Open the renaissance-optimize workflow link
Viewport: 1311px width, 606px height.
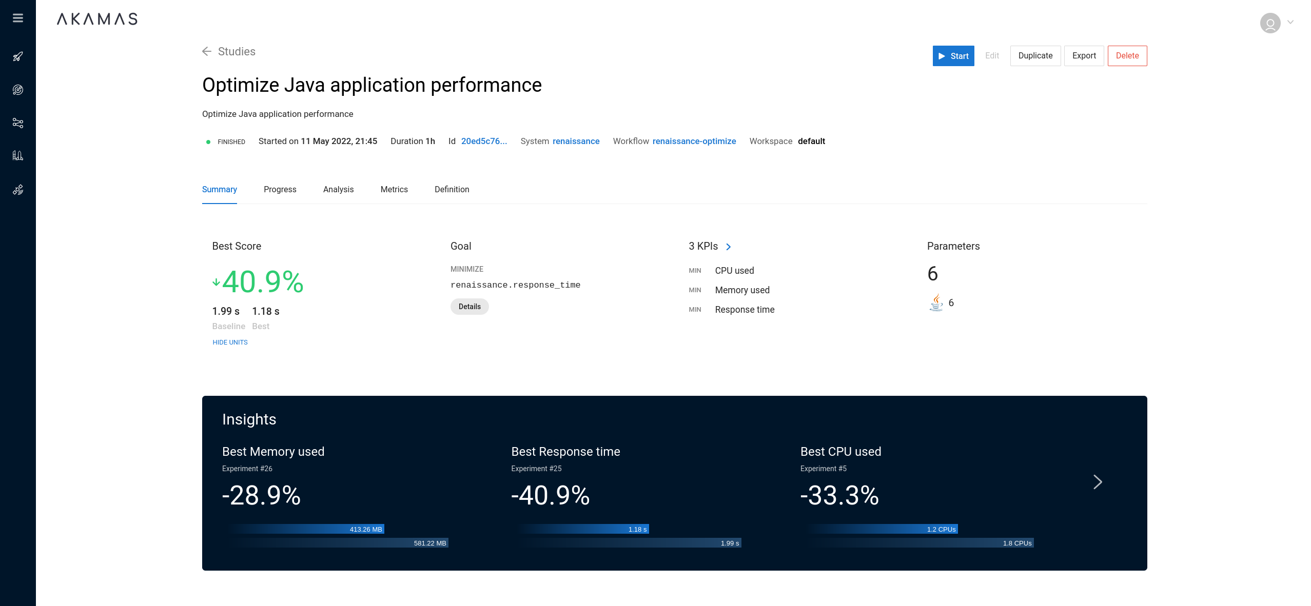pyautogui.click(x=694, y=142)
